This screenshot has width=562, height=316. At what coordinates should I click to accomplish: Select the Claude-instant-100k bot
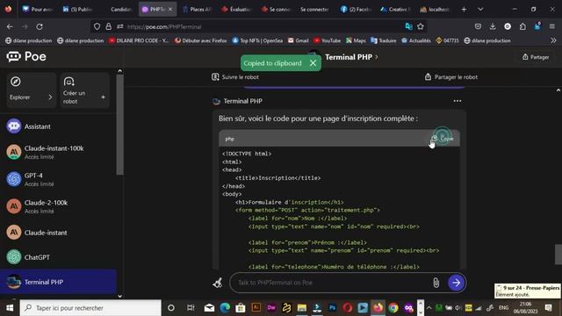tap(58, 152)
